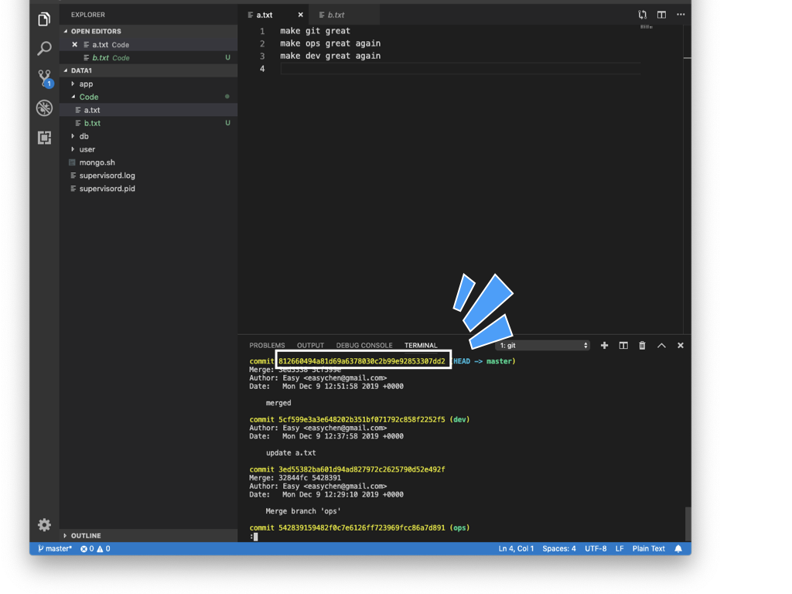The image size is (792, 594).
Task: Click Ln 4, Col 1 in status bar
Action: [516, 548]
